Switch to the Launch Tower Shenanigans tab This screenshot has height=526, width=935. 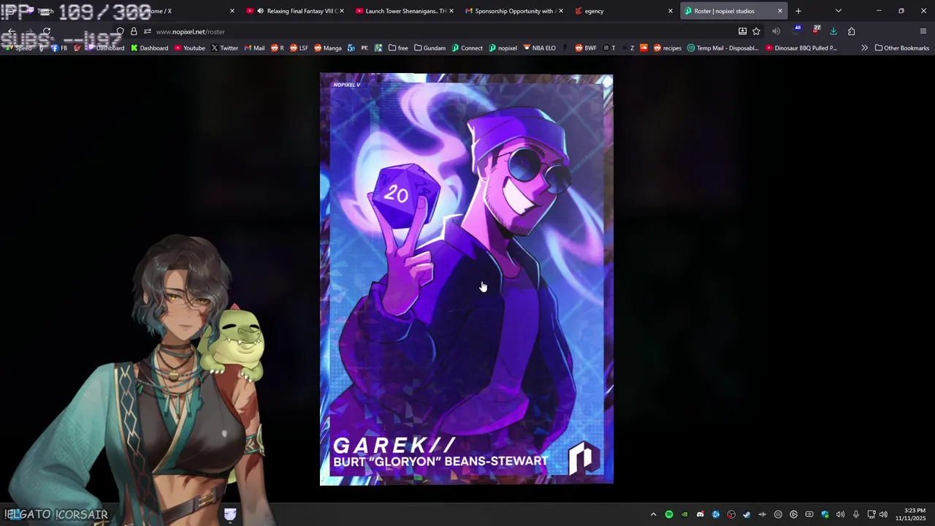coord(404,11)
